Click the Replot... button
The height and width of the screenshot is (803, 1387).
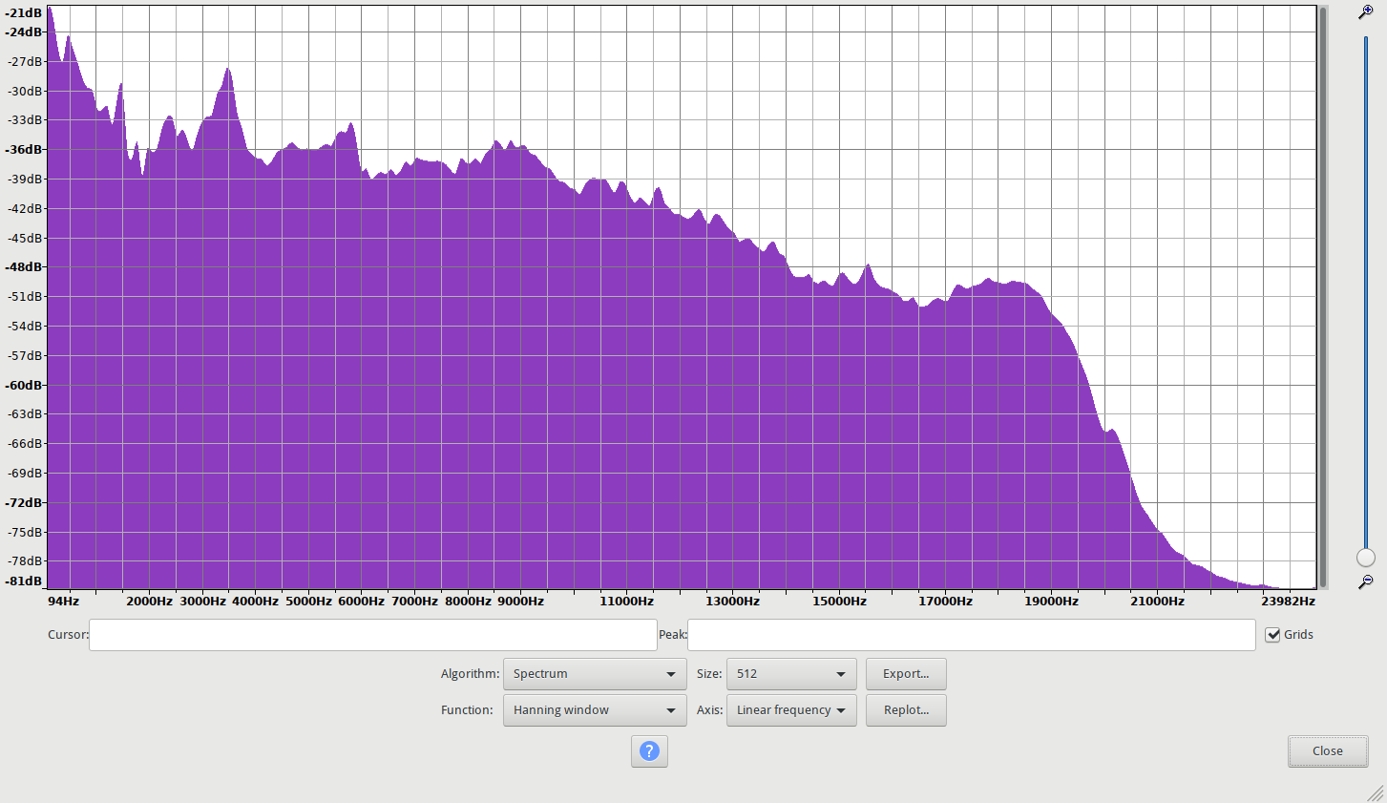906,710
